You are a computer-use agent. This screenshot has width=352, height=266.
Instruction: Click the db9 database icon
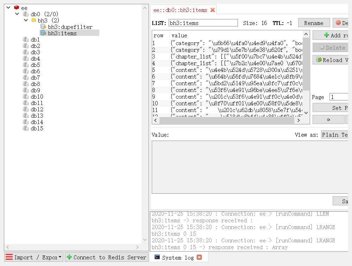click(x=26, y=90)
